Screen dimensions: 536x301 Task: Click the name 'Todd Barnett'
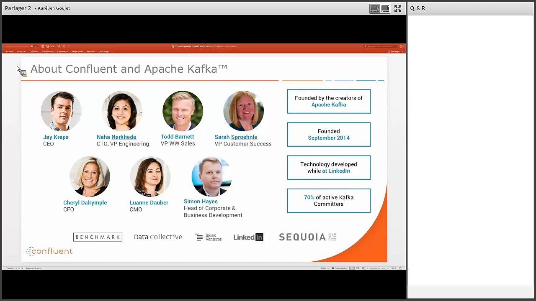point(177,137)
